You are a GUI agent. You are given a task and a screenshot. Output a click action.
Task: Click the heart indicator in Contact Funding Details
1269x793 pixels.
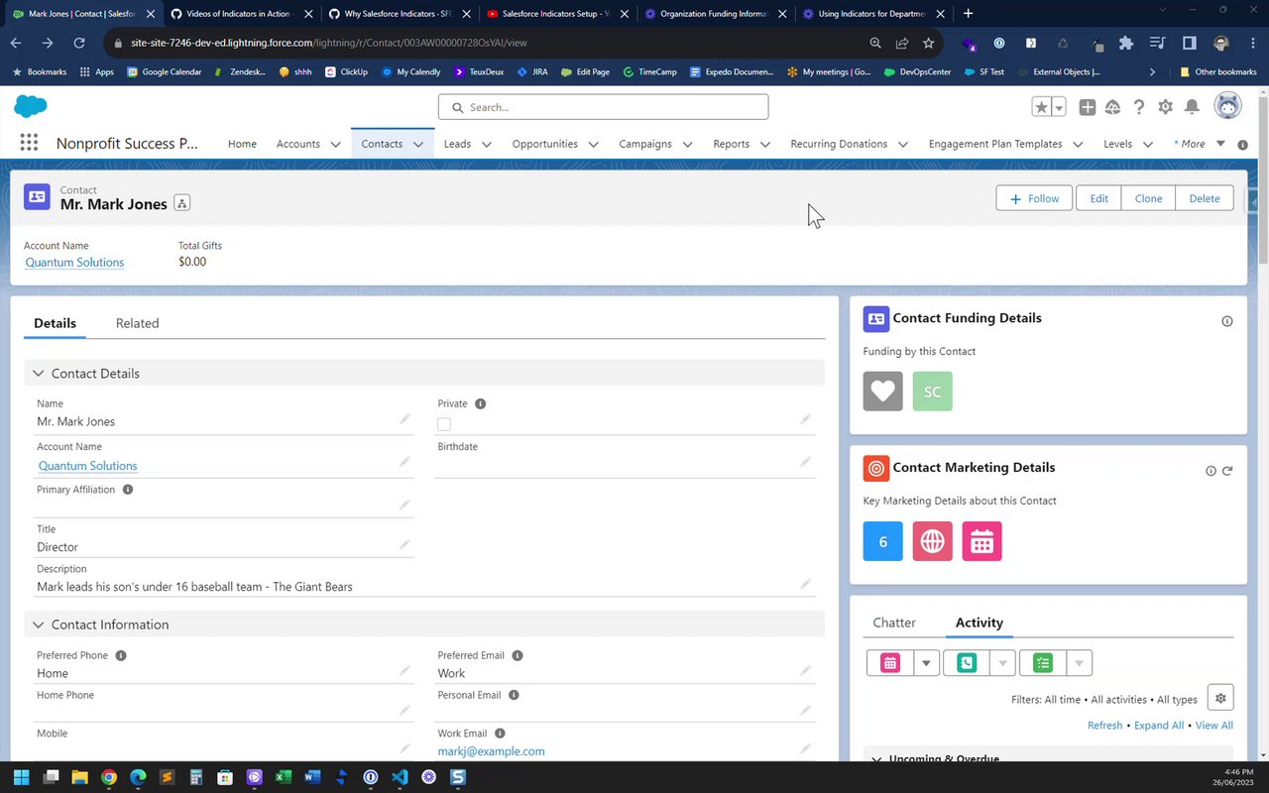(x=882, y=391)
